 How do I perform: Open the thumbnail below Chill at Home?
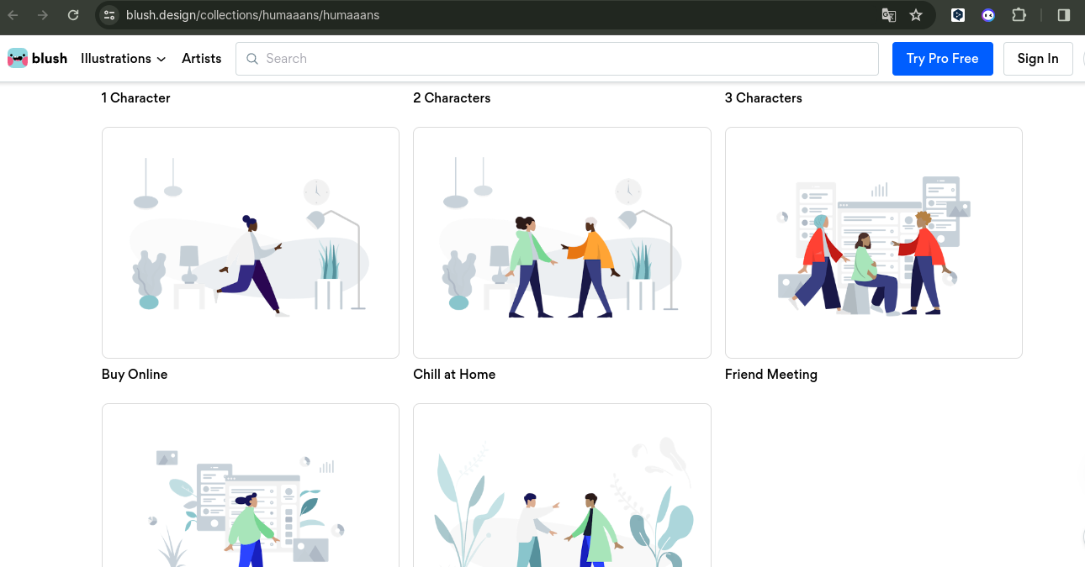(x=562, y=486)
